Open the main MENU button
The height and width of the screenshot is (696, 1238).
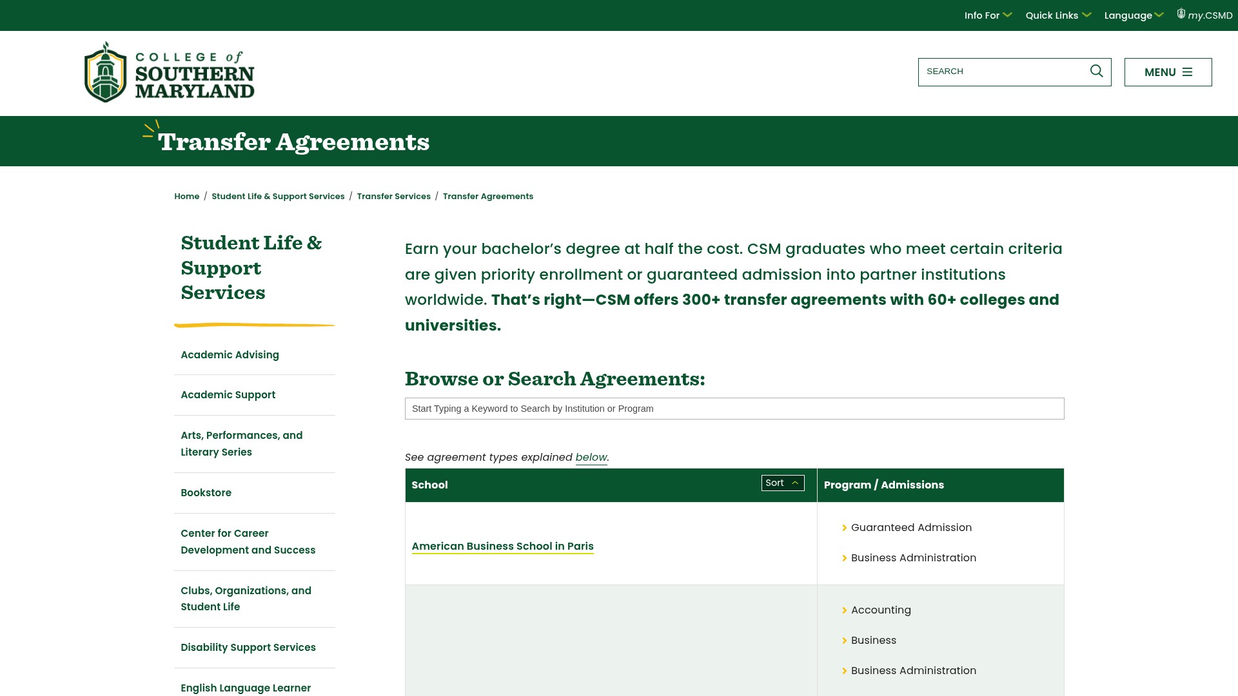pyautogui.click(x=1168, y=72)
